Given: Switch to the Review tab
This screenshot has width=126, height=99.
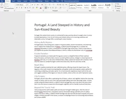Looking at the screenshot, I should point(47,1).
